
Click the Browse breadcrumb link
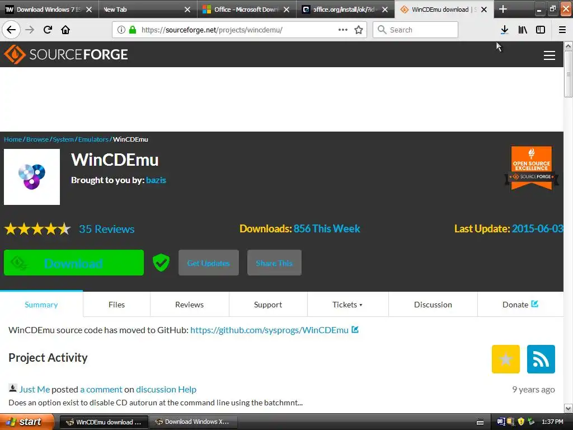[37, 139]
